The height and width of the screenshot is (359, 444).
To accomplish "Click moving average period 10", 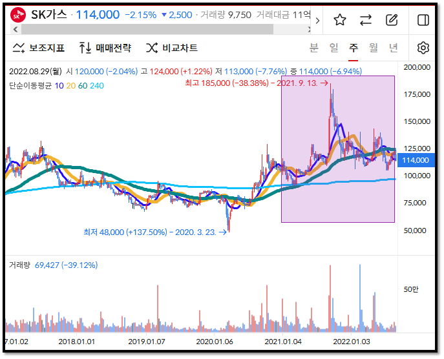I will click(x=59, y=86).
